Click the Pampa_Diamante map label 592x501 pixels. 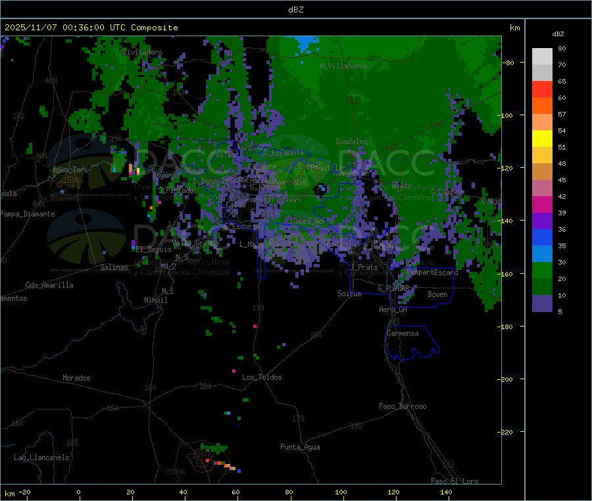pyautogui.click(x=28, y=214)
